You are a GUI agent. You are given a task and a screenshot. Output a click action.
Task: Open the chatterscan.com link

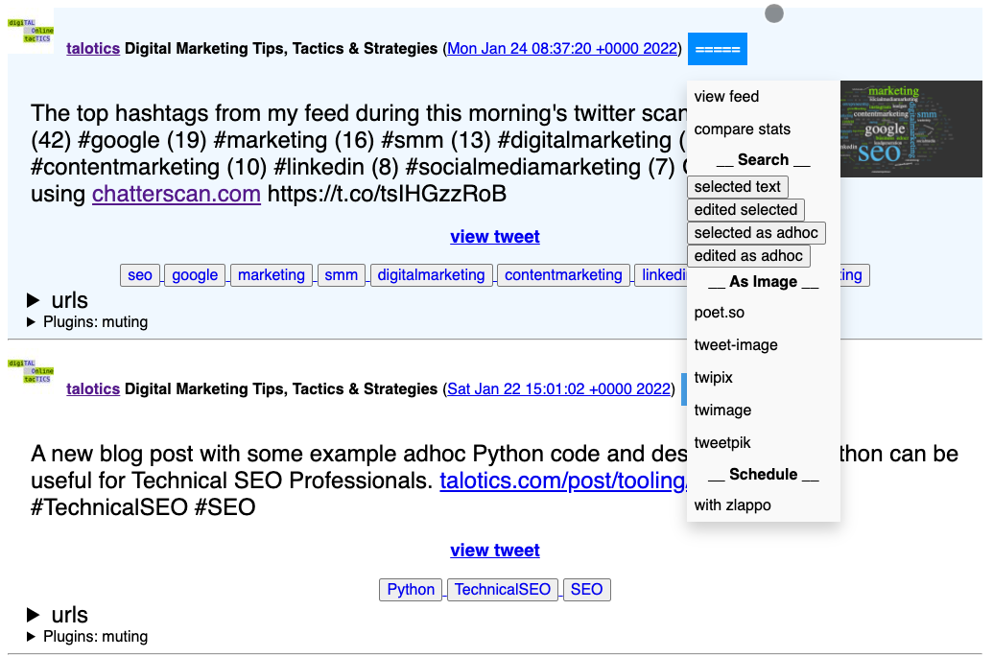[x=177, y=194]
